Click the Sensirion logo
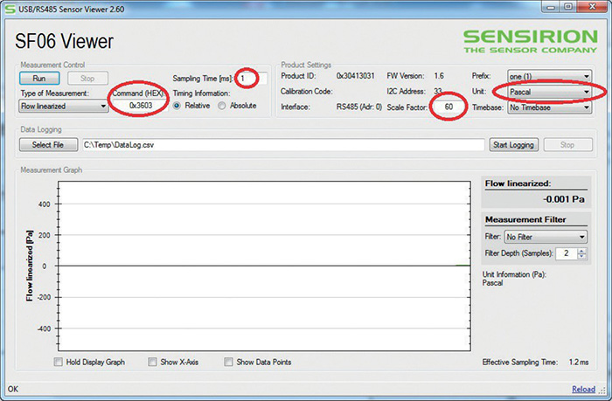This screenshot has height=401, width=612. pos(531,41)
